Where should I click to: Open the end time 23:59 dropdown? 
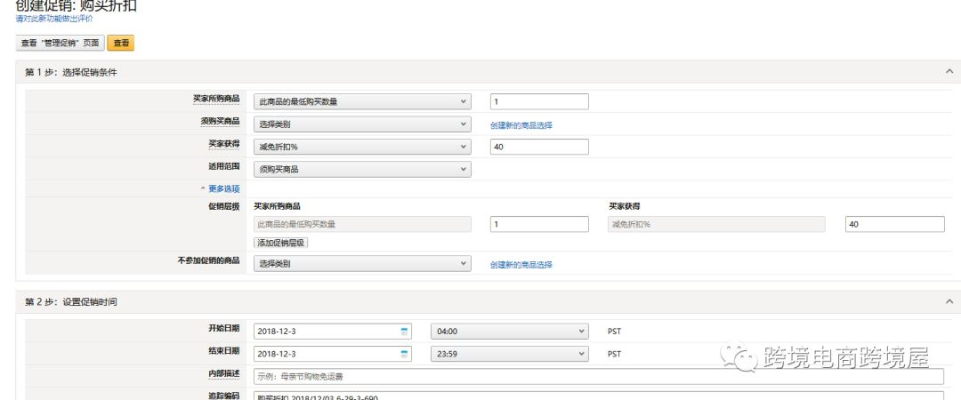point(509,354)
